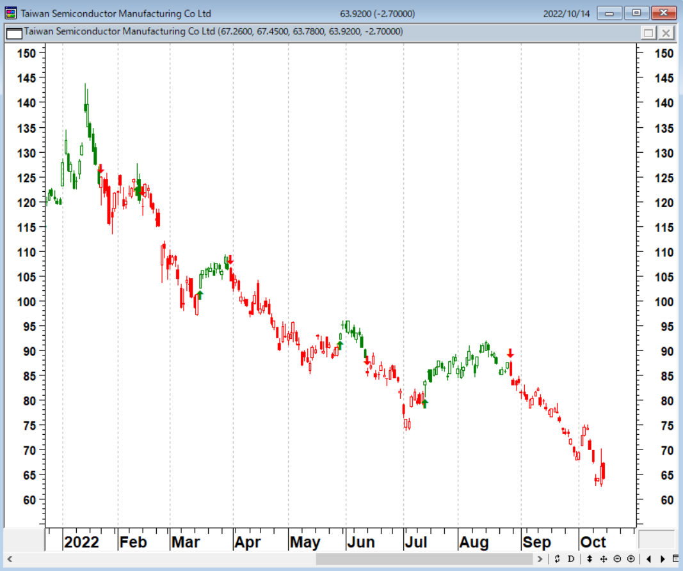This screenshot has width=683, height=571.
Task: Restore the chart window size
Action: (636, 13)
